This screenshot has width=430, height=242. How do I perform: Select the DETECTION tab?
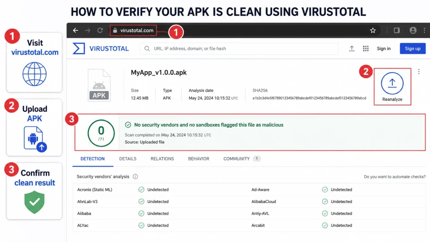pos(92,159)
